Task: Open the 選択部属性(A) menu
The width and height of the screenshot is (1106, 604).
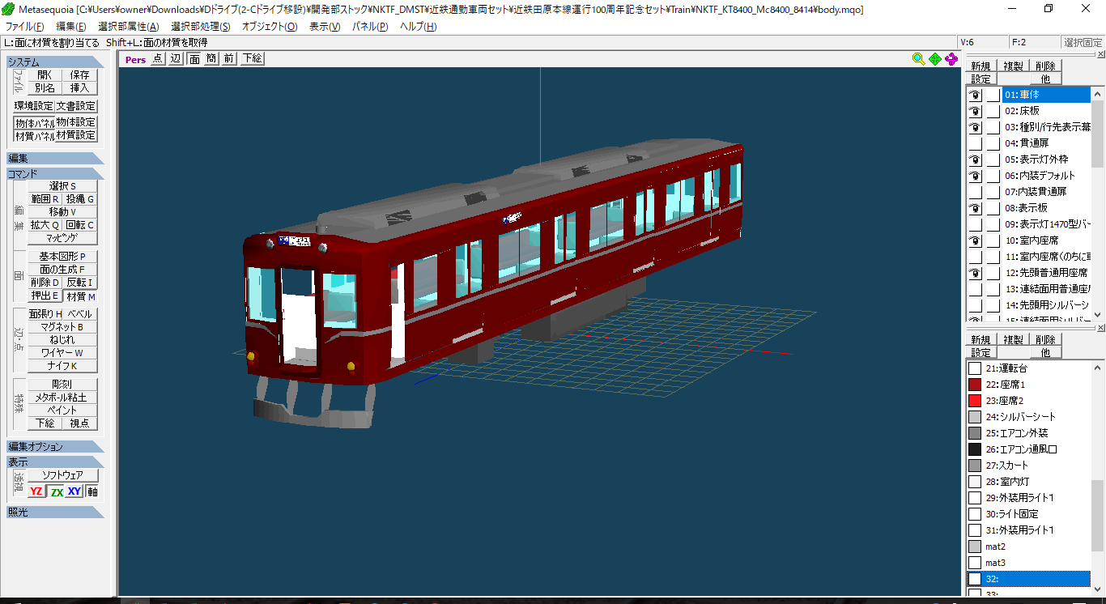Action: [x=129, y=27]
